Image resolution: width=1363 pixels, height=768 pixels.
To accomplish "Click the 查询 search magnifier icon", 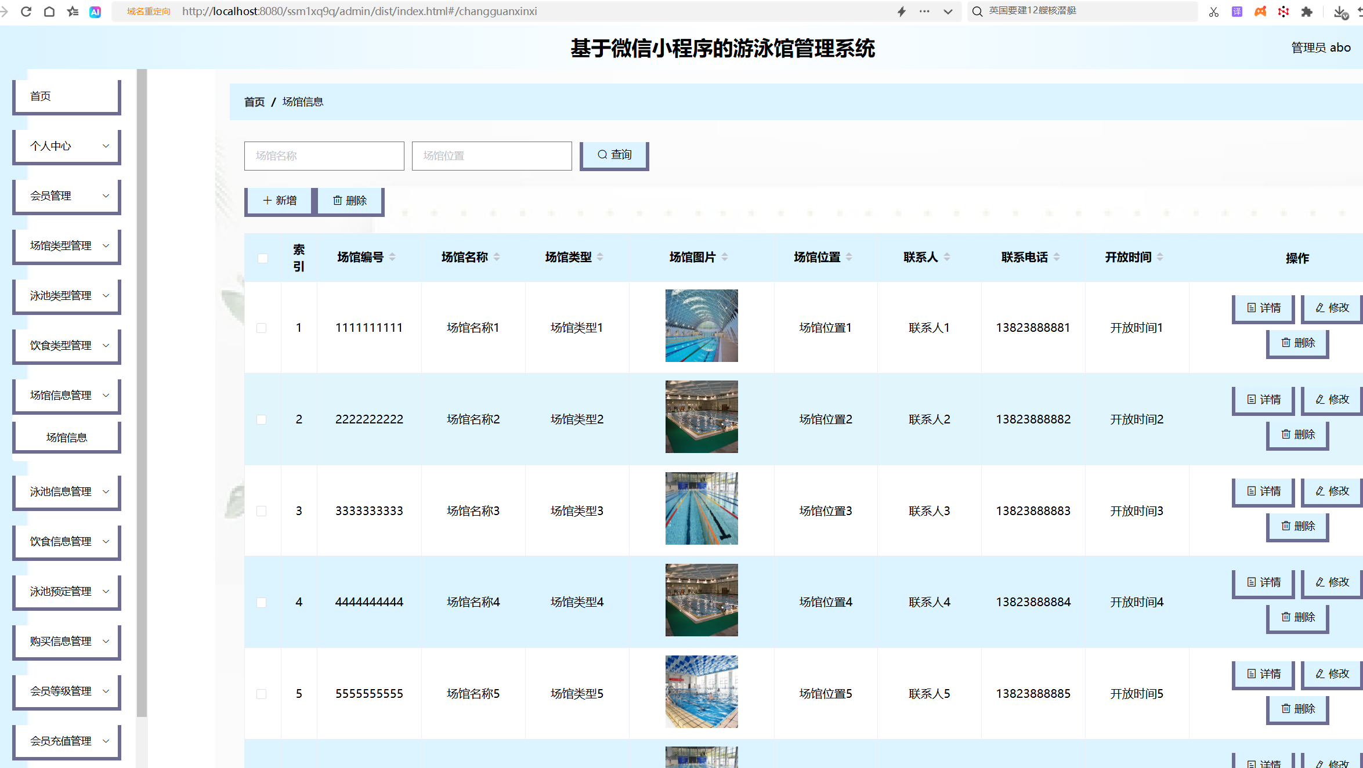I will click(602, 154).
